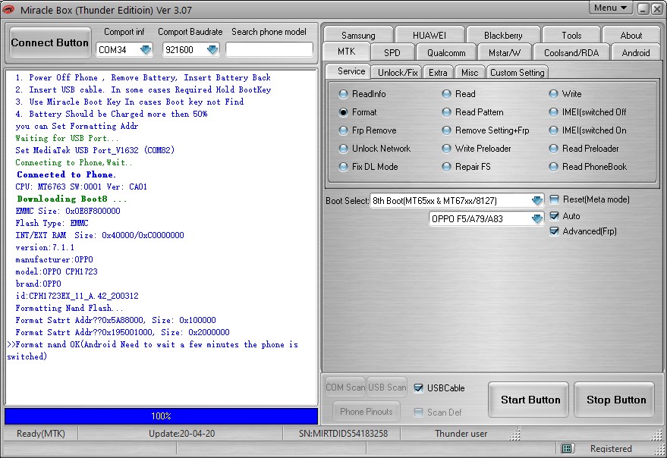667x458 pixels.
Task: Open the Boot Select dropdown list
Action: (x=536, y=200)
